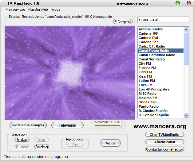This screenshot has width=194, height=161.
Task: Open the Nuestra Web menu
Action: coord(38,10)
